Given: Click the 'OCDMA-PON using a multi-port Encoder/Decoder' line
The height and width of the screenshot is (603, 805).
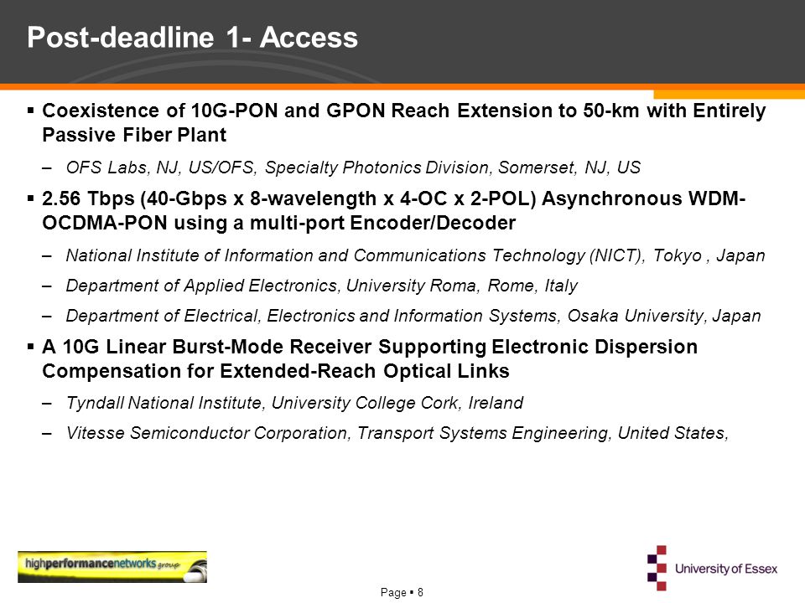Looking at the screenshot, I should pos(278,223).
